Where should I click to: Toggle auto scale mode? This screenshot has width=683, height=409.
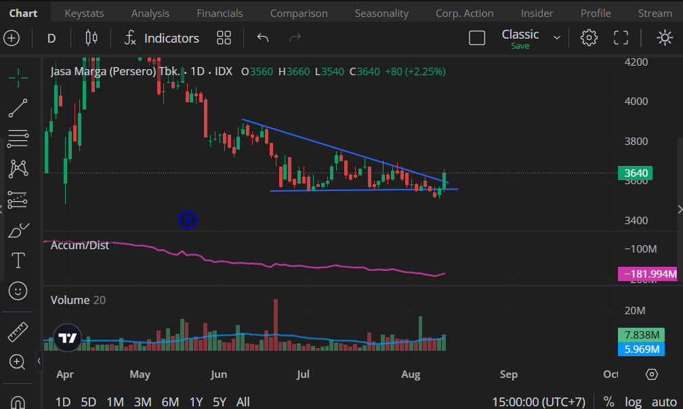click(x=664, y=402)
